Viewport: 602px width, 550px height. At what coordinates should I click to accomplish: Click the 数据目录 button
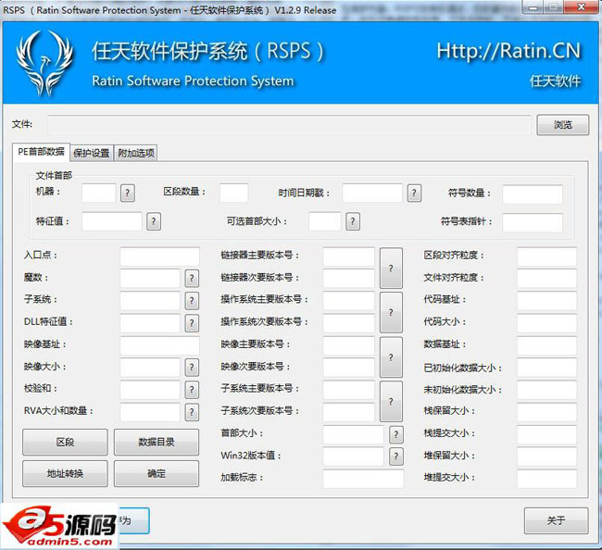pyautogui.click(x=157, y=443)
